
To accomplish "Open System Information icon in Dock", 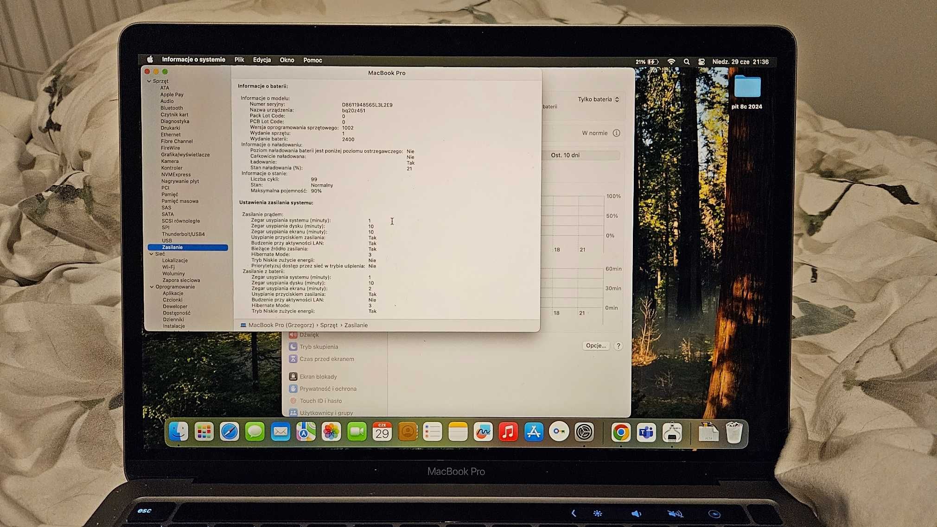I will pyautogui.click(x=672, y=433).
